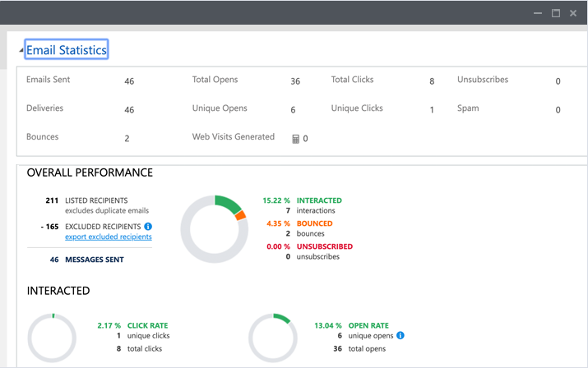This screenshot has height=368, width=588.
Task: Click the Click Rate donut chart
Action: (x=53, y=337)
